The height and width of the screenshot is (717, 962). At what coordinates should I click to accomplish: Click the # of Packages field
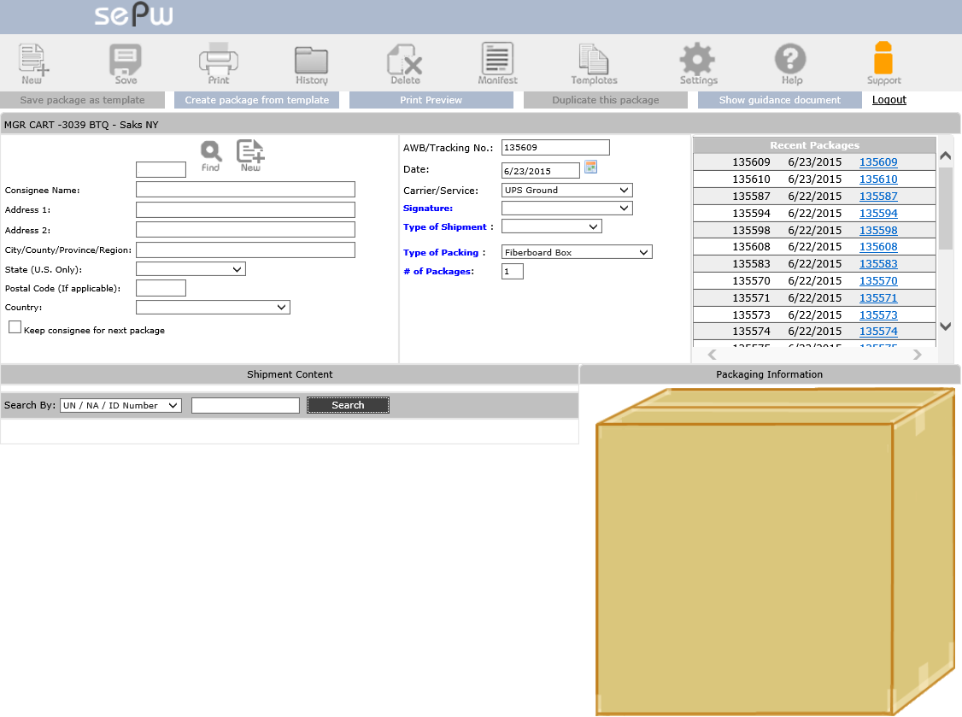click(x=513, y=271)
